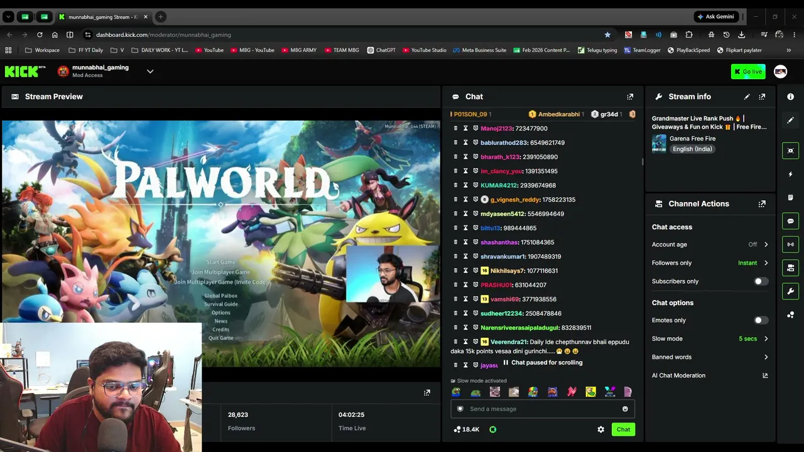Open the YouTube Studio bookmark

[x=424, y=50]
